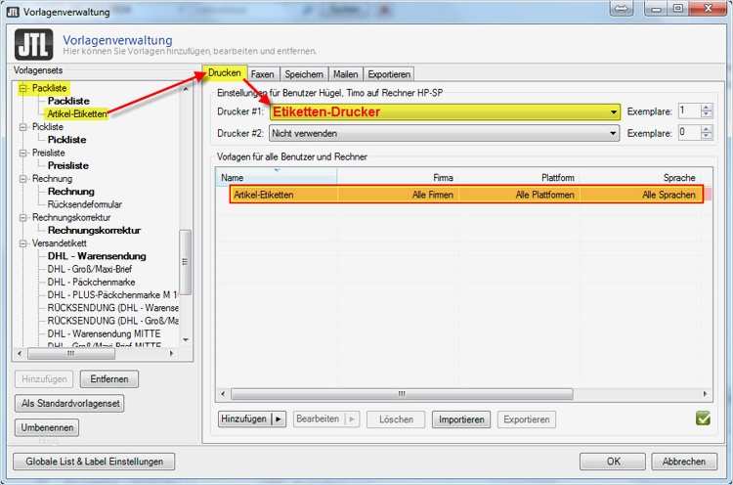The width and height of the screenshot is (733, 485).
Task: Select bold Preisliste template in tree
Action: point(67,165)
